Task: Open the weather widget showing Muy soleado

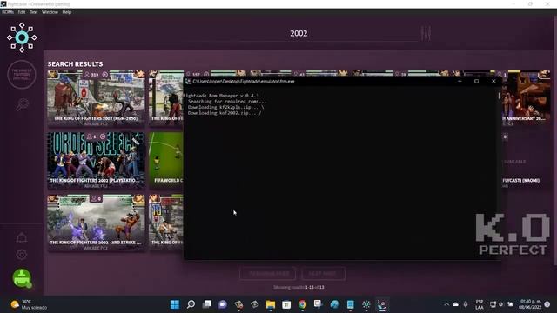Action: [x=29, y=304]
